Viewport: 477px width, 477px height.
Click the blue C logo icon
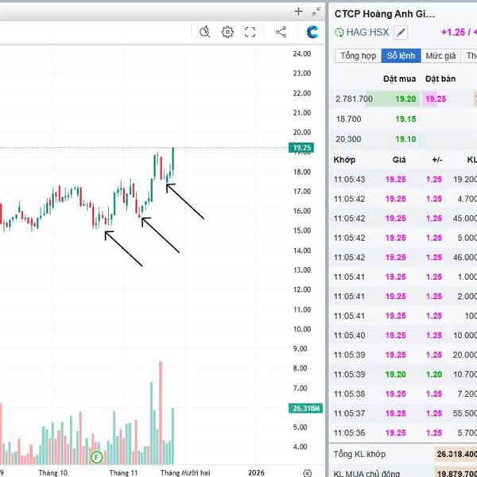312,32
